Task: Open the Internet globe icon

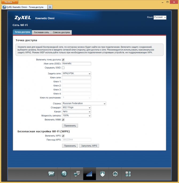Action: click(64, 174)
